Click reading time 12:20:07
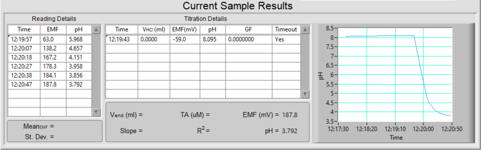Screen dimensions: 481x150 [x=24, y=48]
